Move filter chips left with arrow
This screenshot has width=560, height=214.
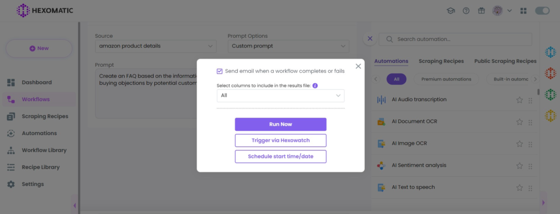(376, 79)
